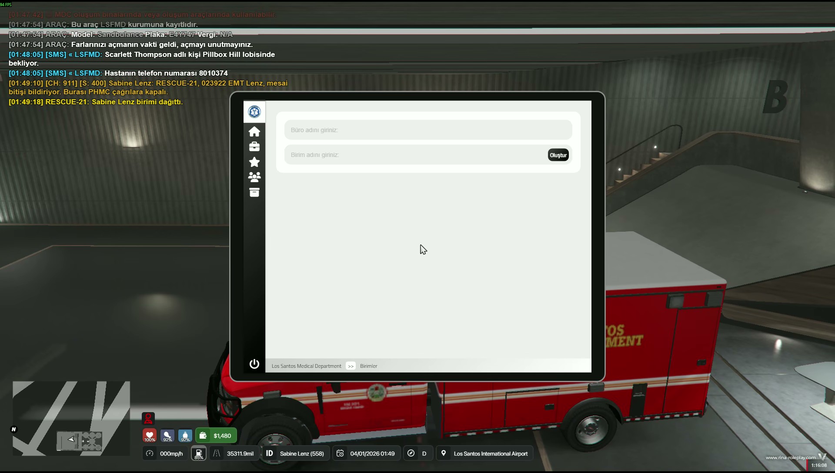Click the compass icon in HUD
This screenshot has height=473, width=835.
pyautogui.click(x=411, y=453)
